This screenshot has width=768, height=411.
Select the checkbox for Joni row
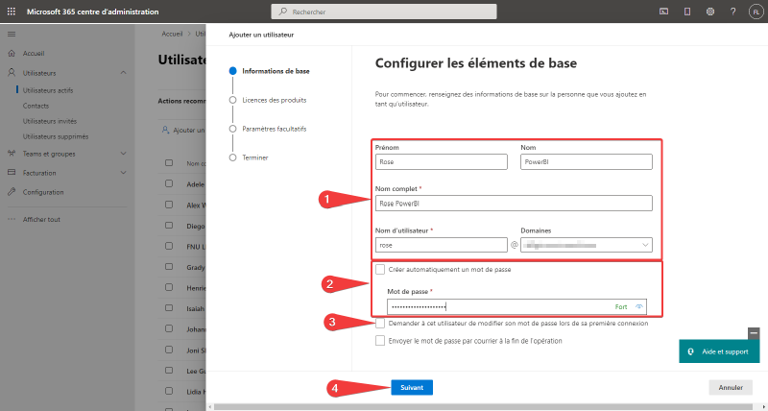(169, 350)
